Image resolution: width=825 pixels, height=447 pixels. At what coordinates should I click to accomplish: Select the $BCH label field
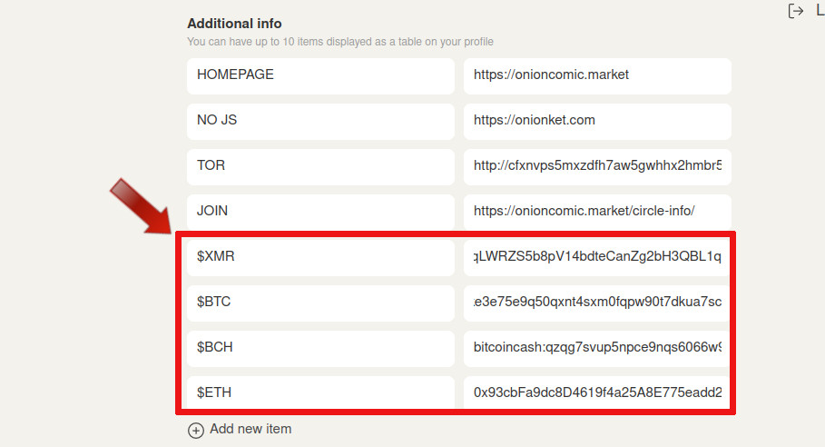point(320,349)
